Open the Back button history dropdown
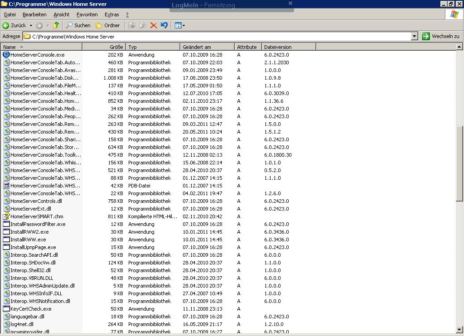Screen dimensions: 464x336 click(x=31, y=25)
